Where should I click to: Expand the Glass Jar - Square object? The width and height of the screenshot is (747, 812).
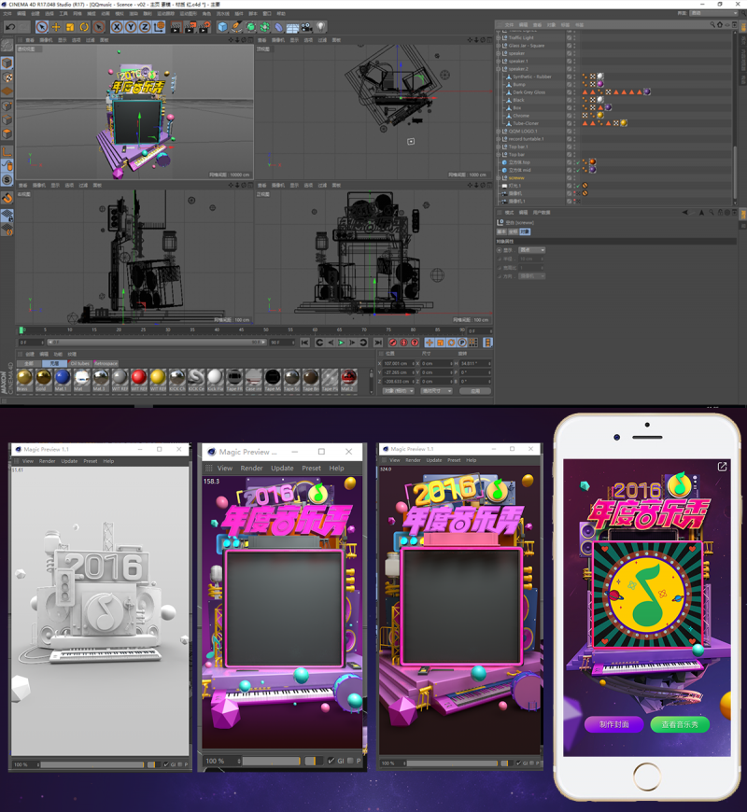click(499, 46)
